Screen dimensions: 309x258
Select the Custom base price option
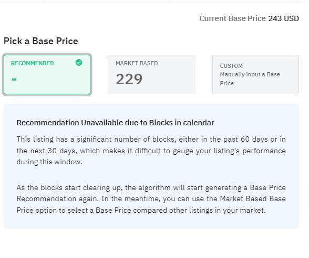[255, 74]
